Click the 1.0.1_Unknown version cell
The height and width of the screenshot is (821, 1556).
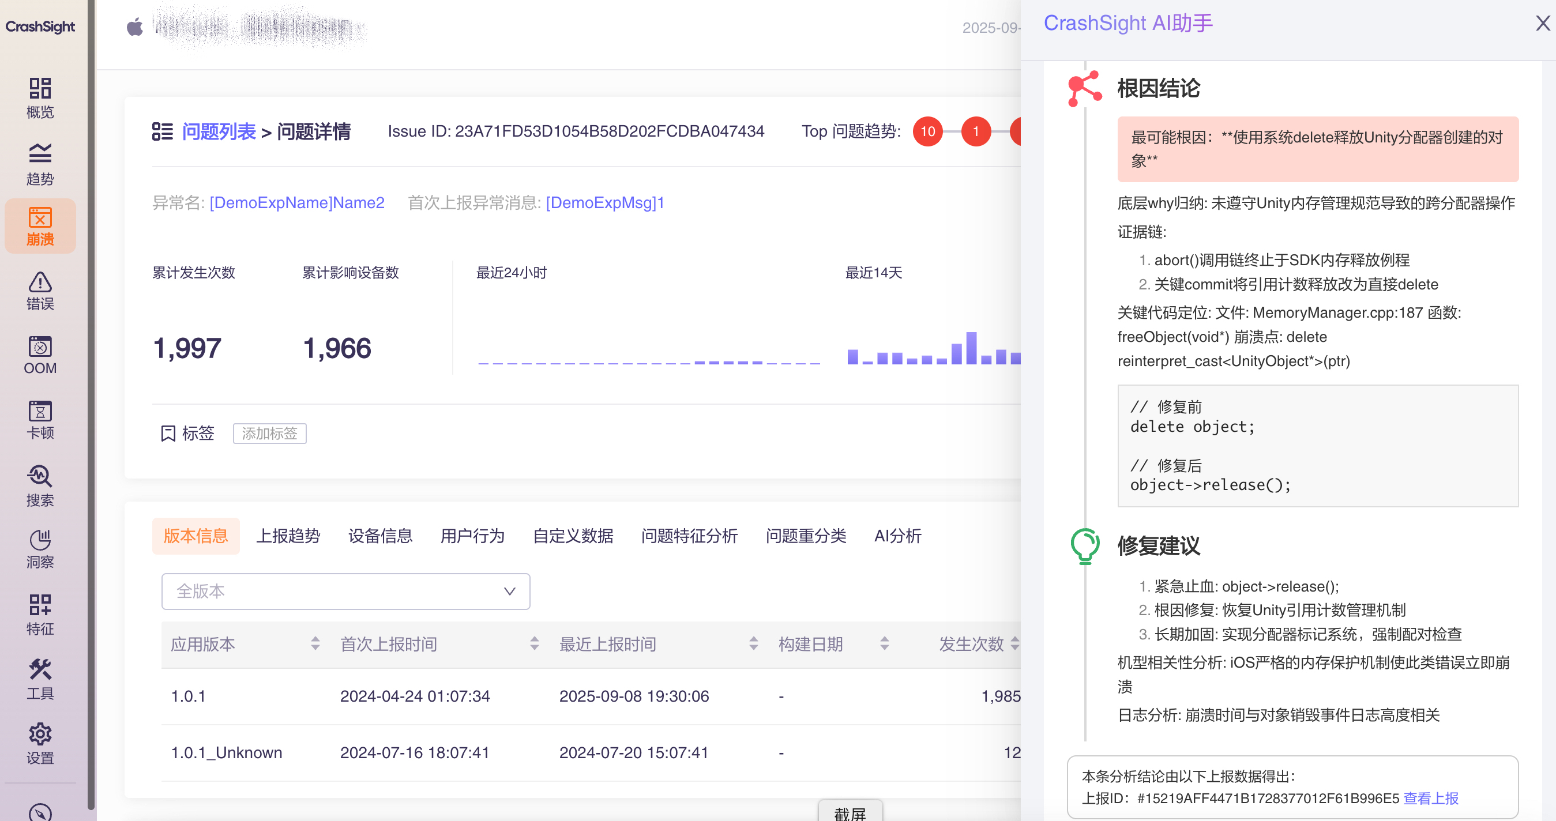click(x=227, y=753)
